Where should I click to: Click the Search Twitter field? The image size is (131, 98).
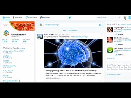pyautogui.click(x=108, y=17)
